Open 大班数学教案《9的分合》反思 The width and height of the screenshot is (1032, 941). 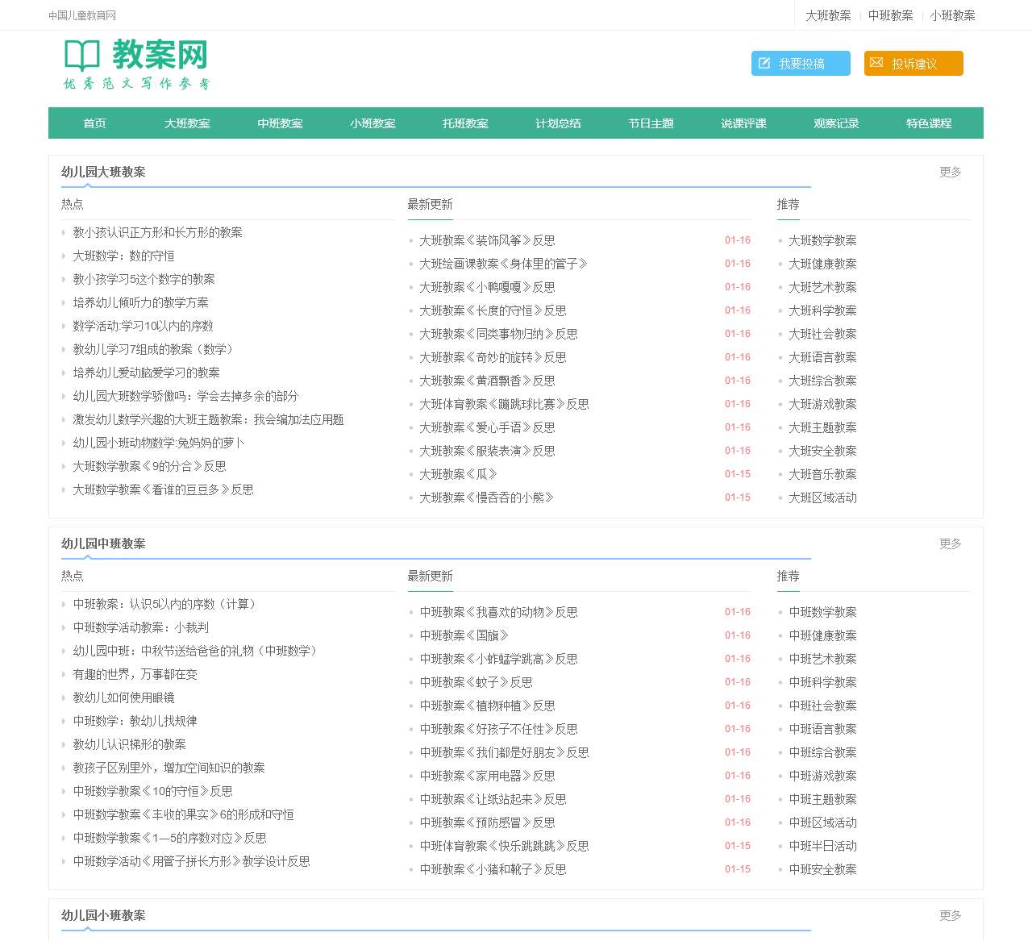coord(149,466)
